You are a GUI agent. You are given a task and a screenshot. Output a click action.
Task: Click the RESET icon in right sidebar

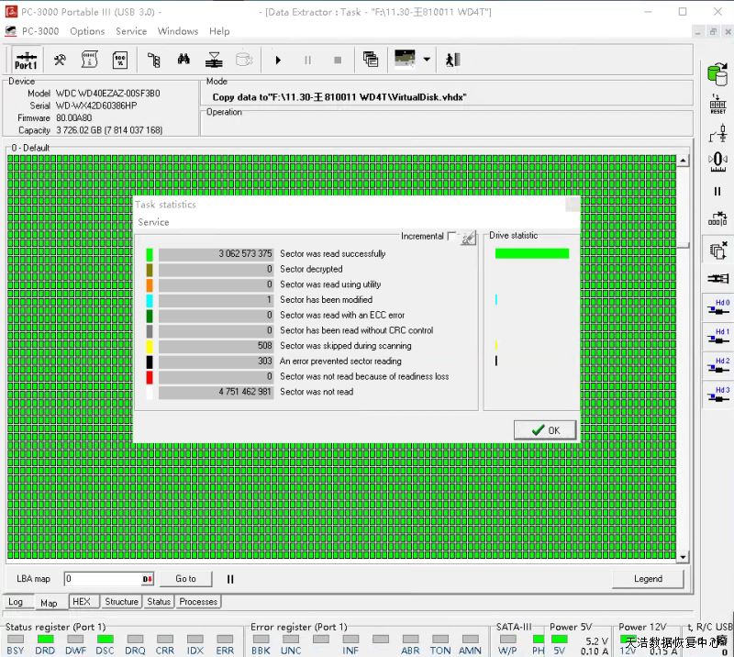717,105
